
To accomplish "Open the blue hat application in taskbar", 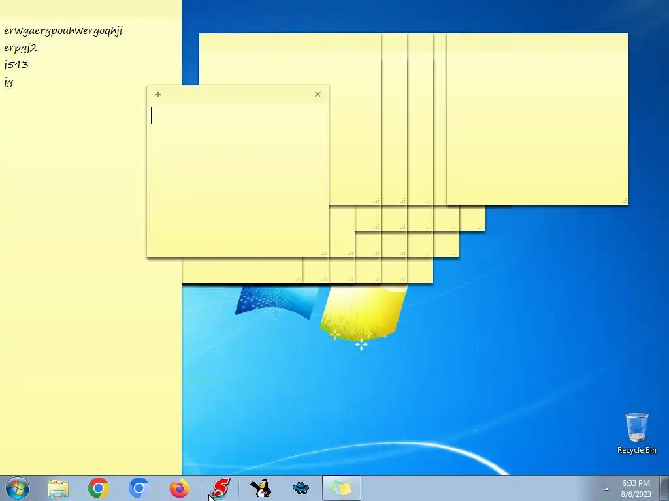I will [301, 488].
